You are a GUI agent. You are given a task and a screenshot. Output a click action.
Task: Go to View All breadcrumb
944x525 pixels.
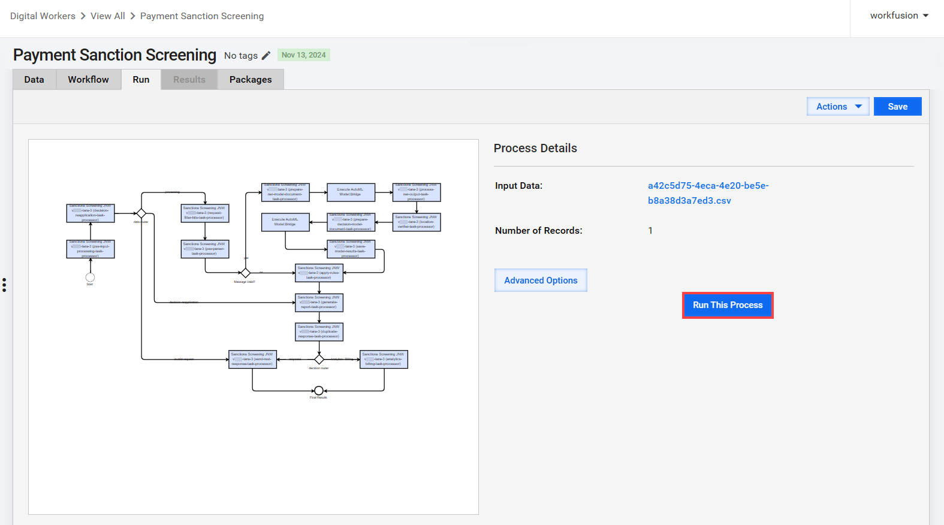108,16
